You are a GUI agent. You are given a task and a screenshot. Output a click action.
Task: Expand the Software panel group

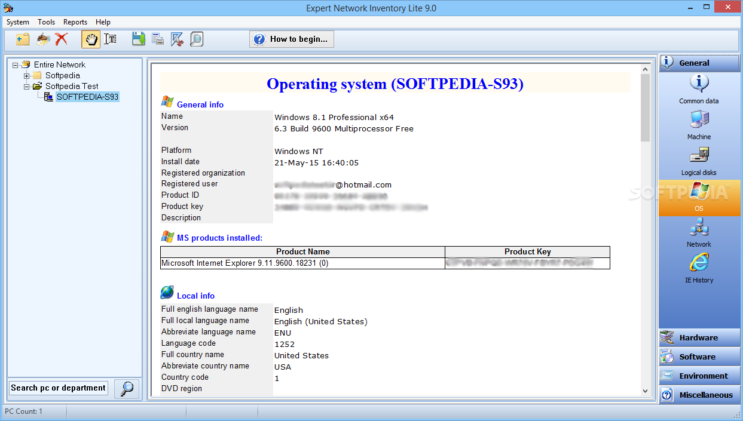coord(699,357)
